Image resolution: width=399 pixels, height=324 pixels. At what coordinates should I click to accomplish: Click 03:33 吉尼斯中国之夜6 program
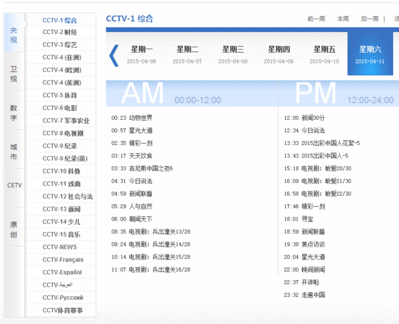coord(142,168)
